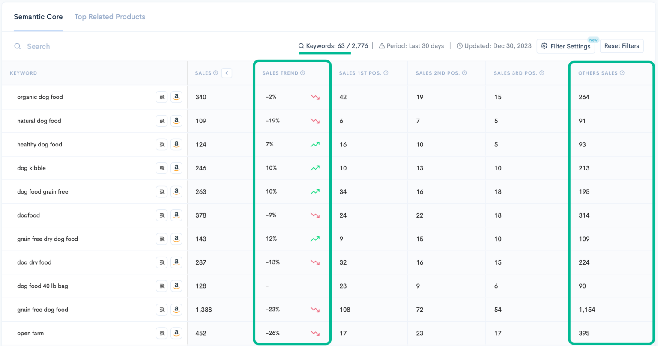The height and width of the screenshot is (346, 658).
Task: Click reverse lookup icon for healthy dog food
Action: (162, 144)
